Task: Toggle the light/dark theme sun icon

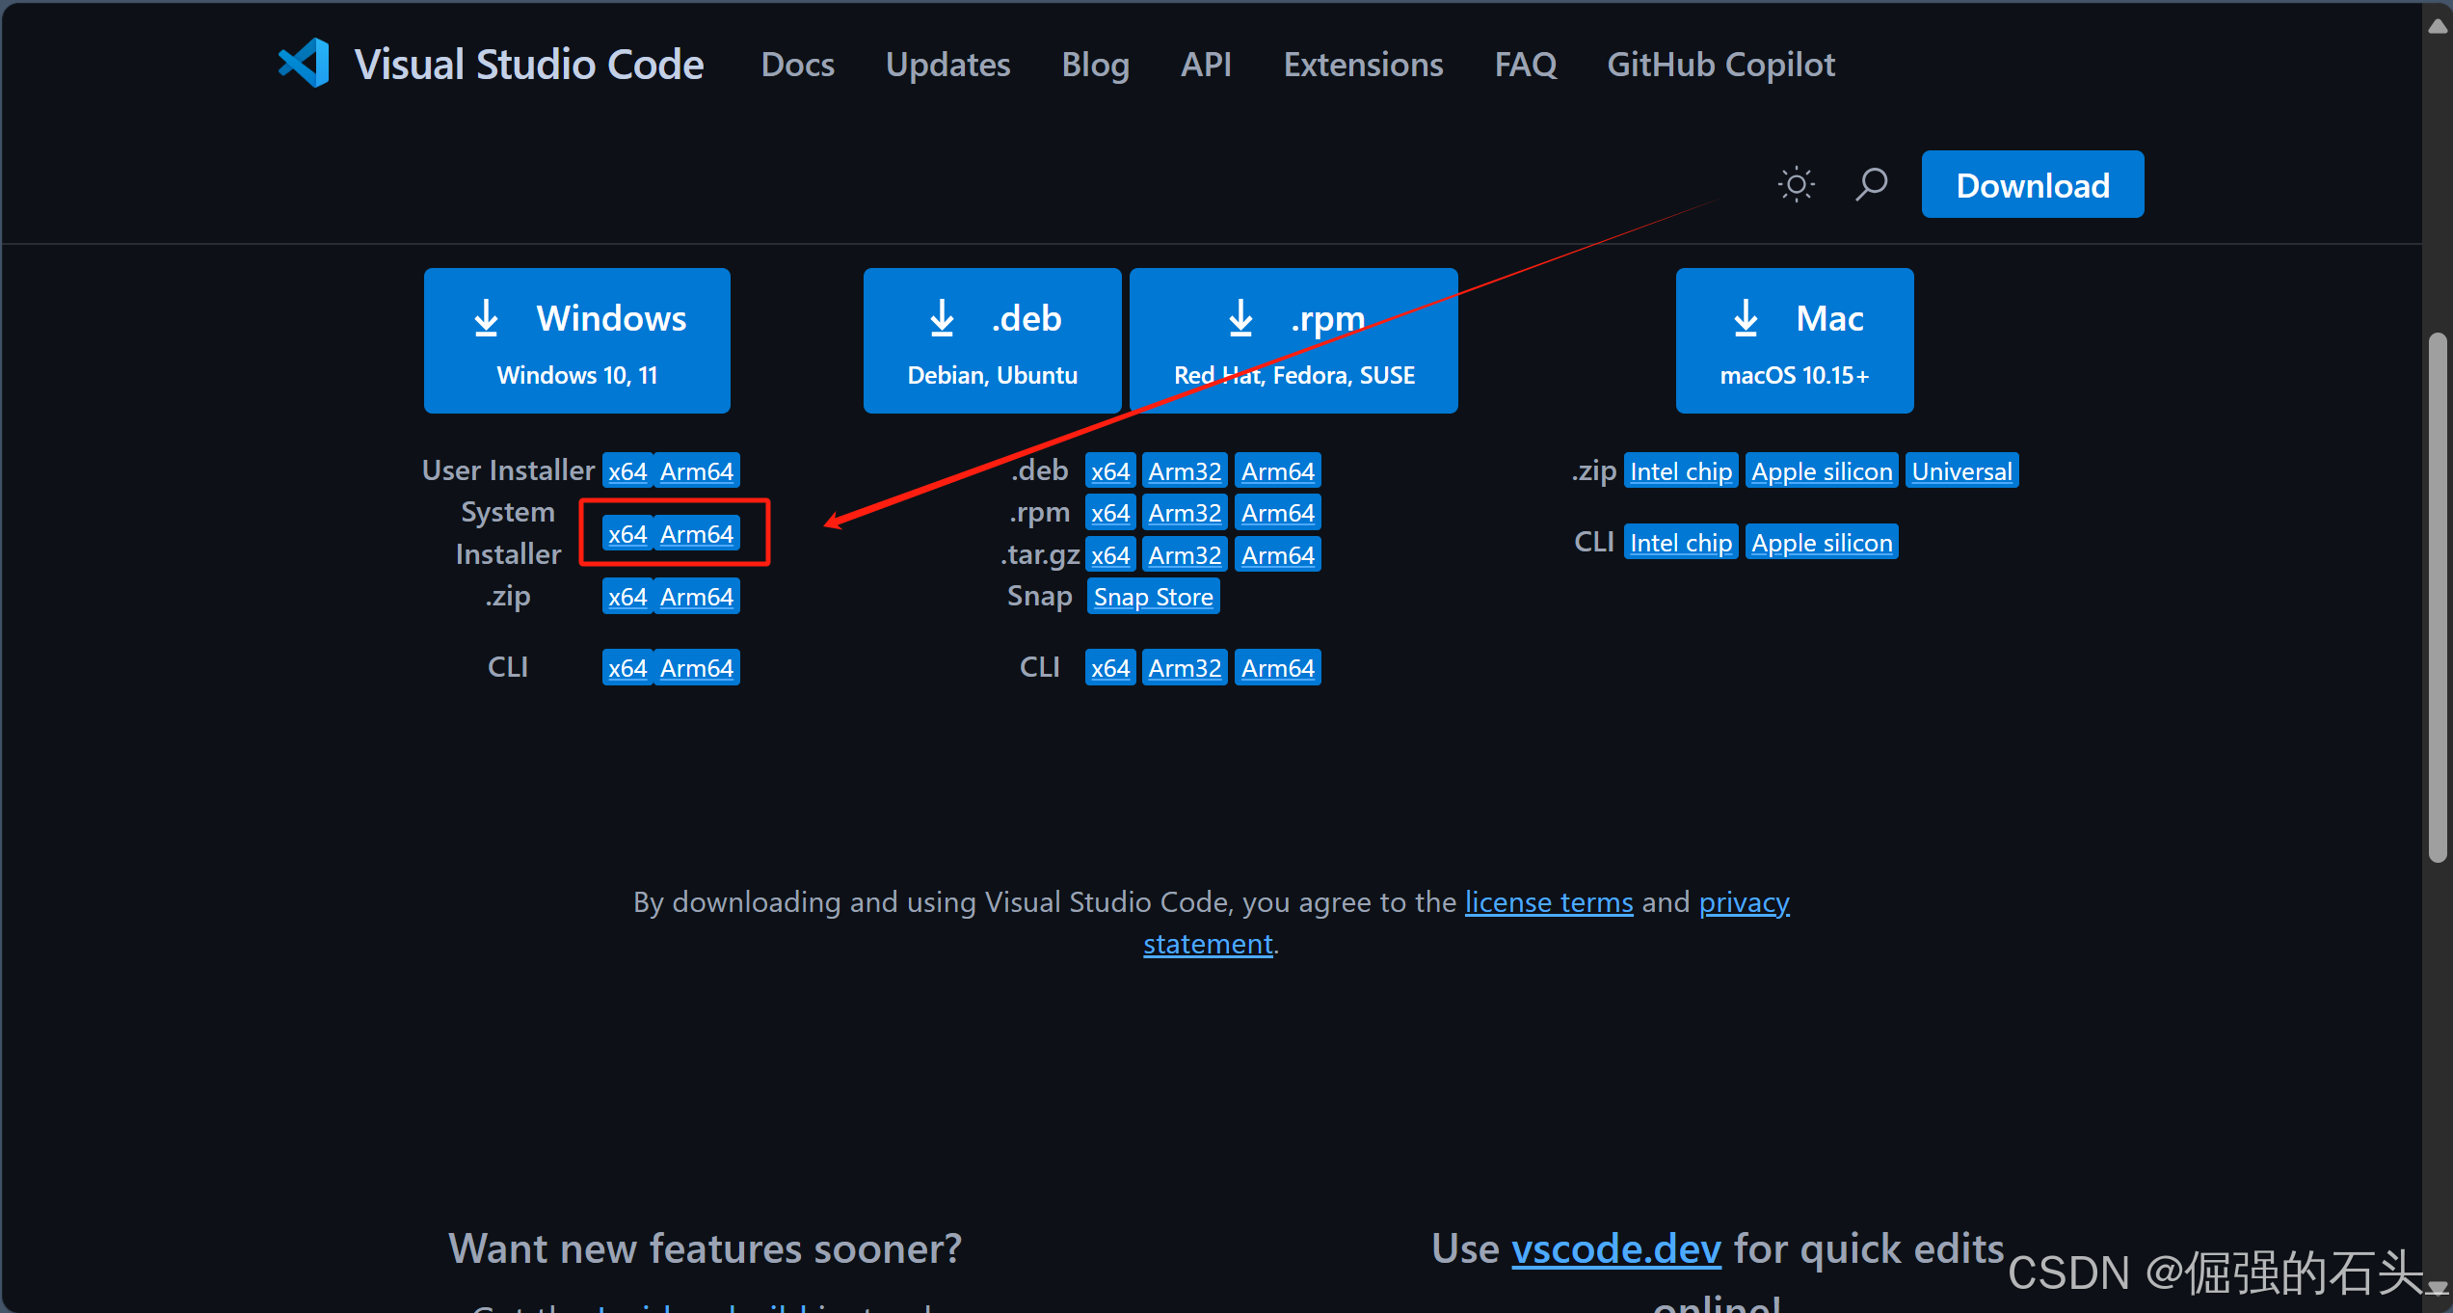Action: coord(1796,184)
